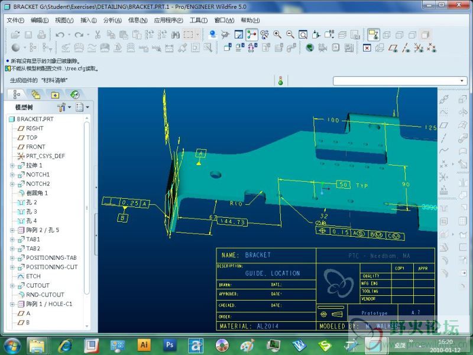Switch to the Favorites navigator tab
This screenshot has height=355, width=473.
[x=55, y=95]
